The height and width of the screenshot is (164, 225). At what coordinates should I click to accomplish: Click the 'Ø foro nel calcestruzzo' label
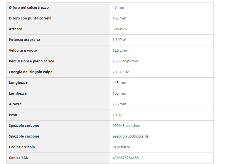pyautogui.click(x=29, y=7)
